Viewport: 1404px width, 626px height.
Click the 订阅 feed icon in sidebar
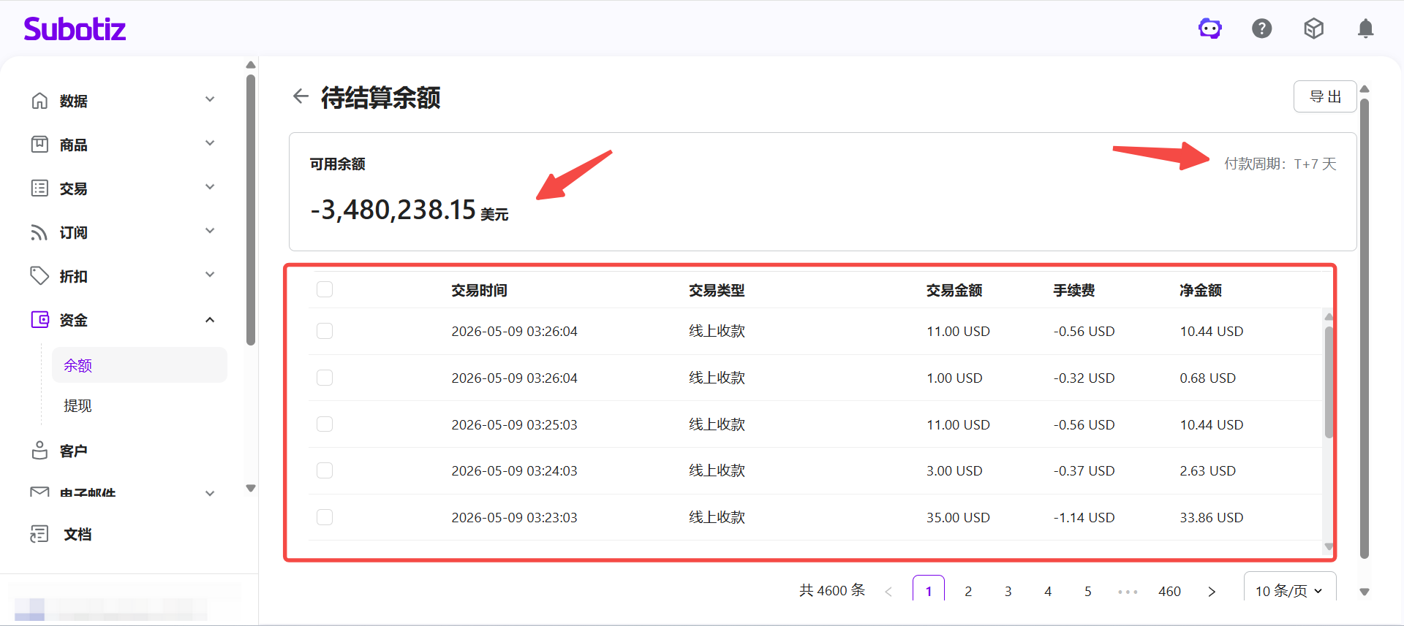coord(39,232)
